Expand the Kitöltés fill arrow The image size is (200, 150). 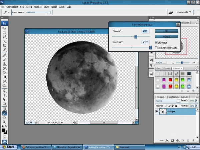point(196,106)
